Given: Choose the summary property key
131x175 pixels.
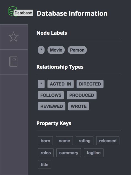Looking at the screenshot, I should 69,153.
